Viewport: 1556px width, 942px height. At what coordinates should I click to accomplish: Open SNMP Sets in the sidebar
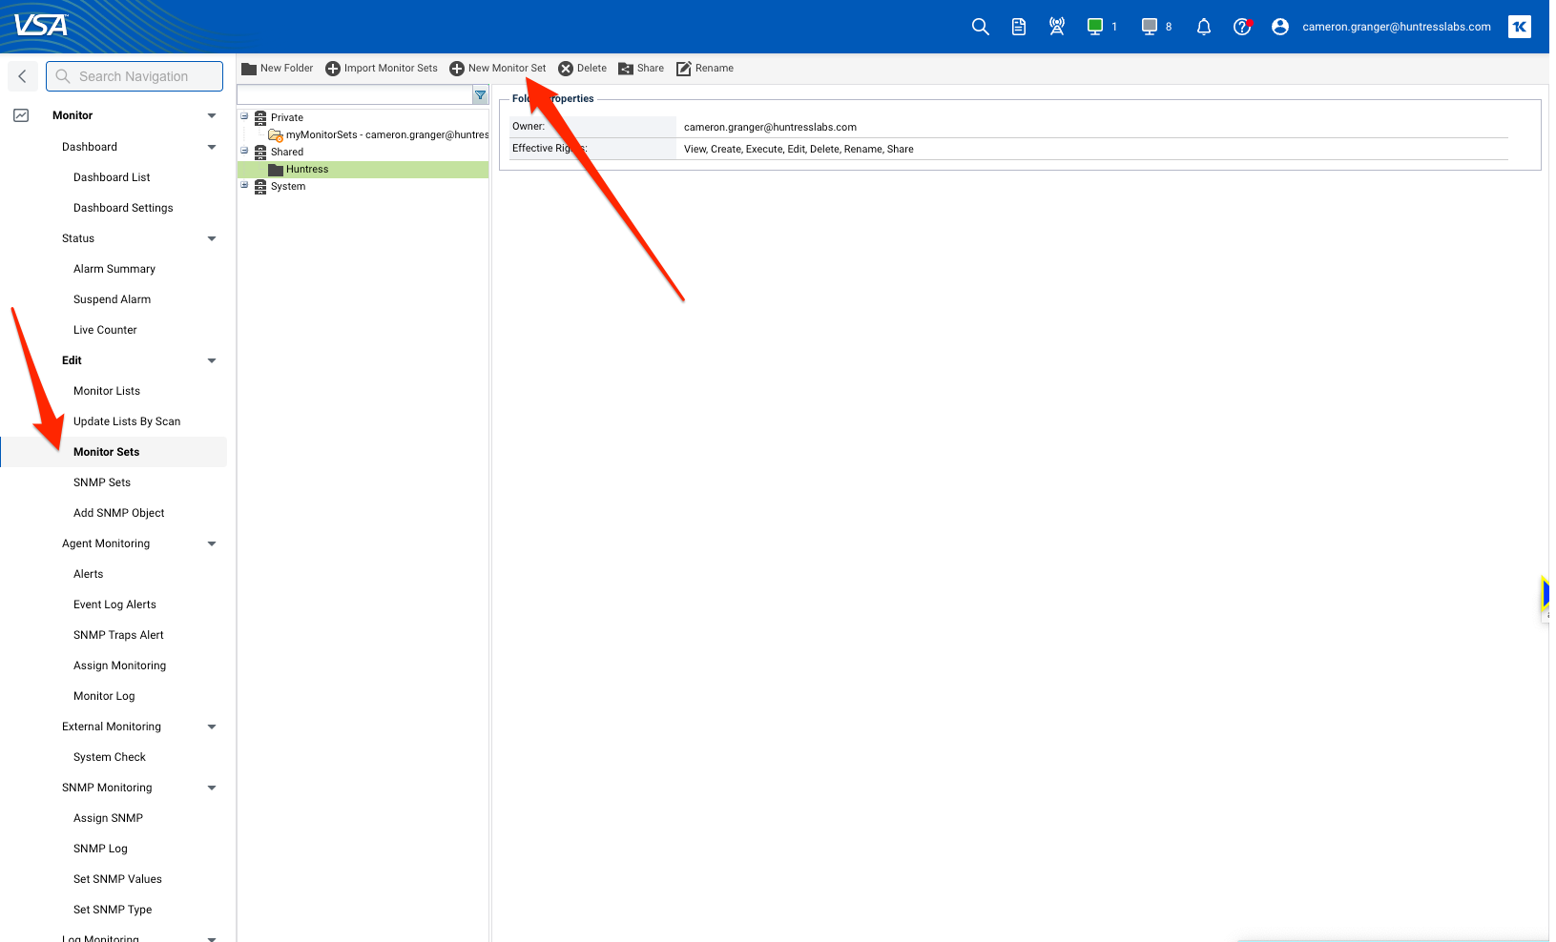(102, 482)
